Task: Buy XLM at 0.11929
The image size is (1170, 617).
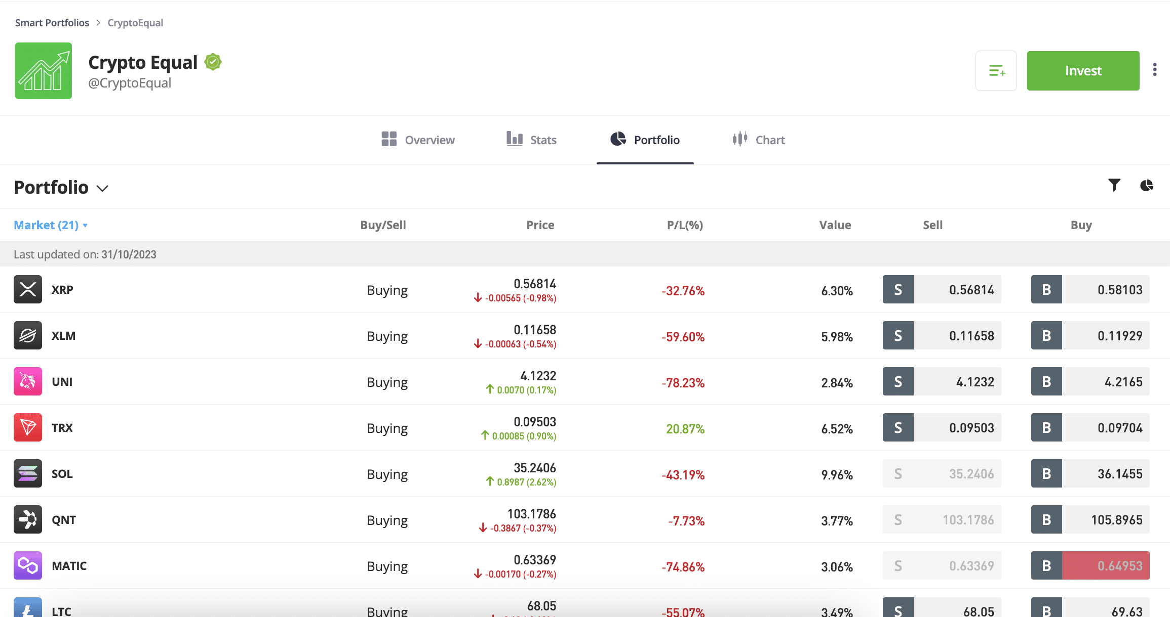Action: (1090, 335)
